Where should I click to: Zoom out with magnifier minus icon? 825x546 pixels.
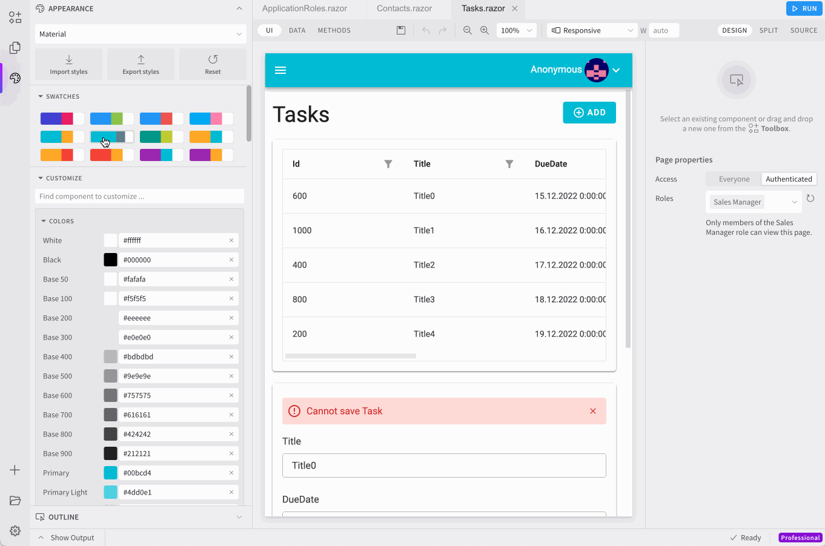click(468, 30)
